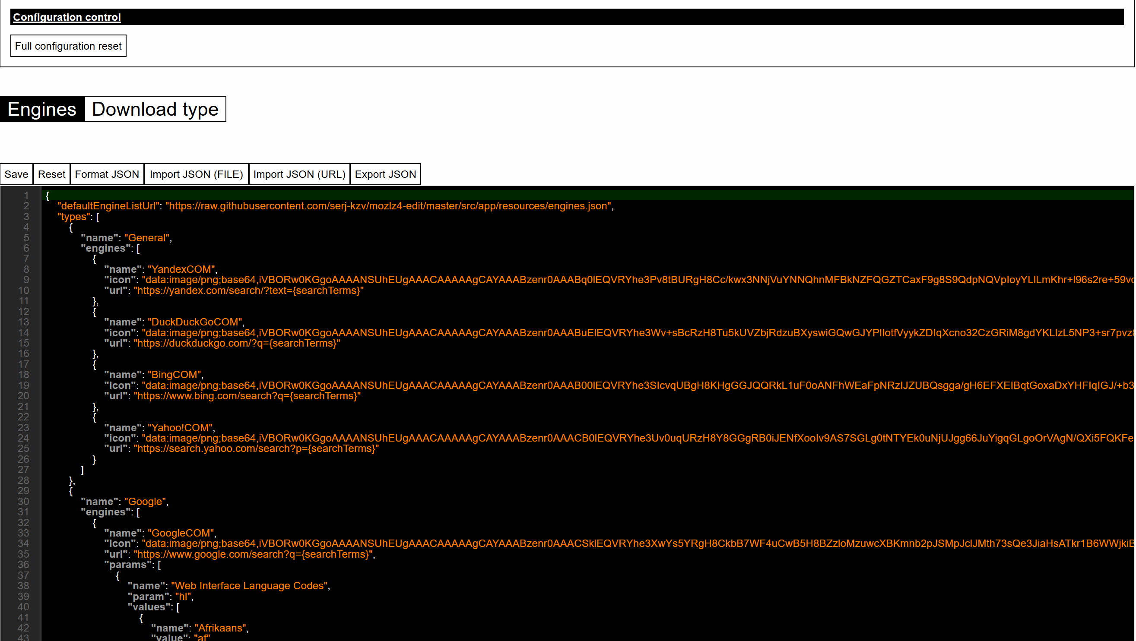The height and width of the screenshot is (641, 1136).
Task: Switch to the Engines tab
Action: 42,109
